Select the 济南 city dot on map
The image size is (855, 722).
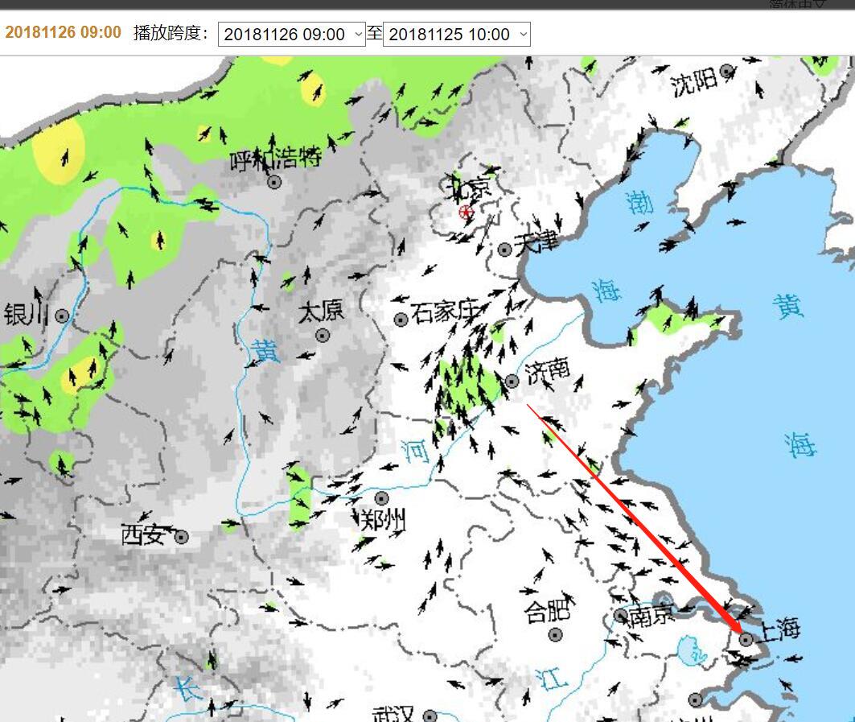(x=512, y=381)
